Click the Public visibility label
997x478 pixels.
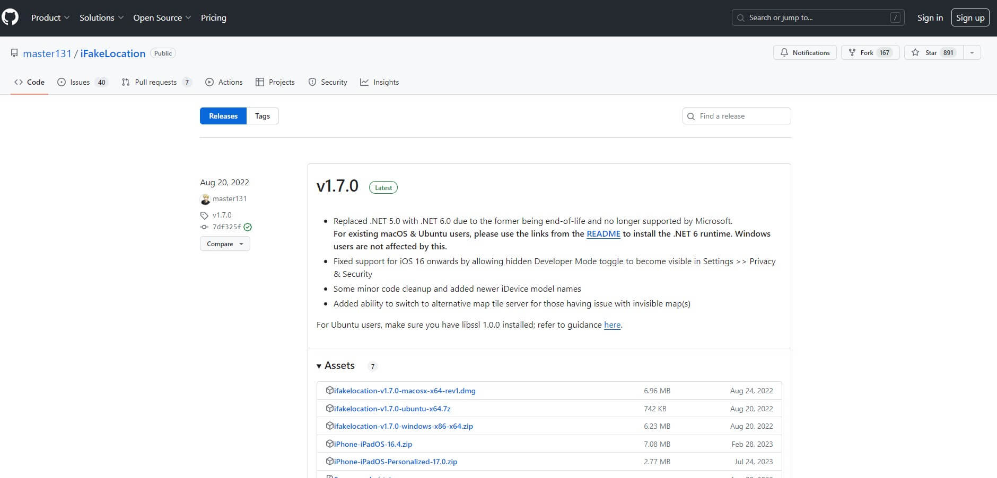[163, 53]
